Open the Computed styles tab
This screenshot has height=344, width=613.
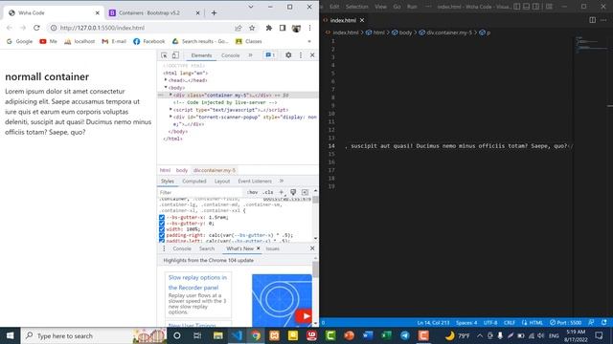click(193, 181)
